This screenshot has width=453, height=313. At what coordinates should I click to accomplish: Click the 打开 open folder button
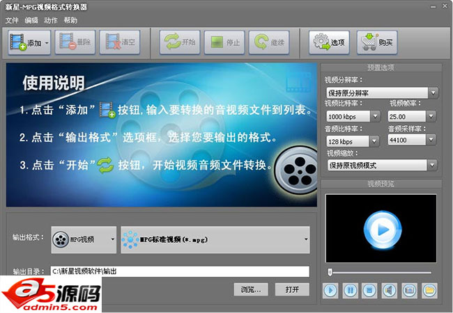pyautogui.click(x=292, y=289)
